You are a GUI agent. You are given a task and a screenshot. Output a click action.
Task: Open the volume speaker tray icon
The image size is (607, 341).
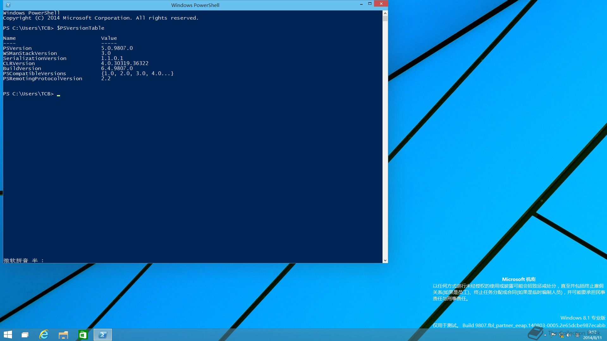click(x=569, y=335)
